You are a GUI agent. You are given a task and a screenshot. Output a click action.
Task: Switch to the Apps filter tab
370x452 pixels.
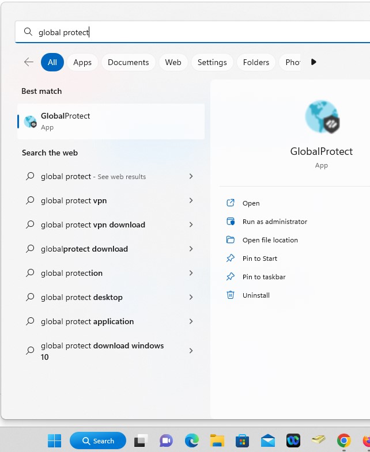[x=82, y=62]
